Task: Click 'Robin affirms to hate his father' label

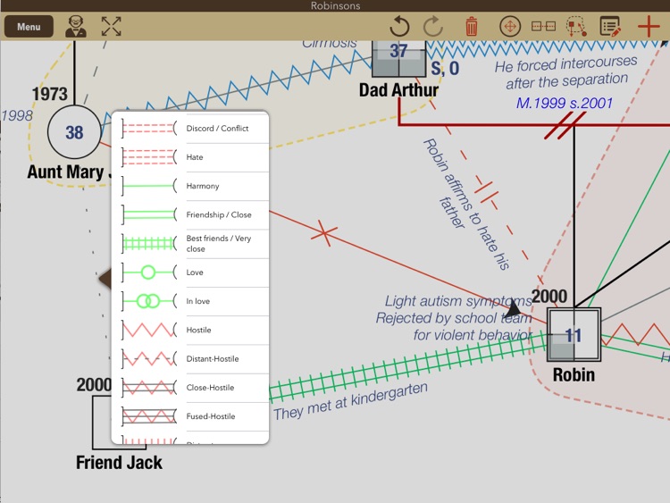Action: coord(466,205)
